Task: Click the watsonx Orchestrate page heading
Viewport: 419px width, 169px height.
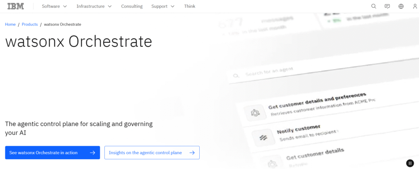Action: (79, 42)
